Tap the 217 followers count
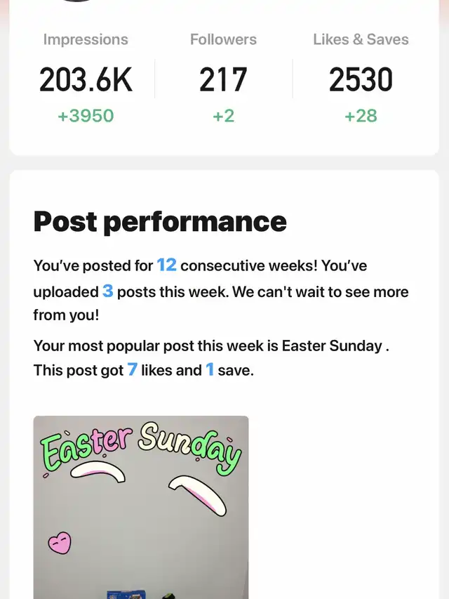This screenshot has width=449, height=599. pyautogui.click(x=223, y=79)
